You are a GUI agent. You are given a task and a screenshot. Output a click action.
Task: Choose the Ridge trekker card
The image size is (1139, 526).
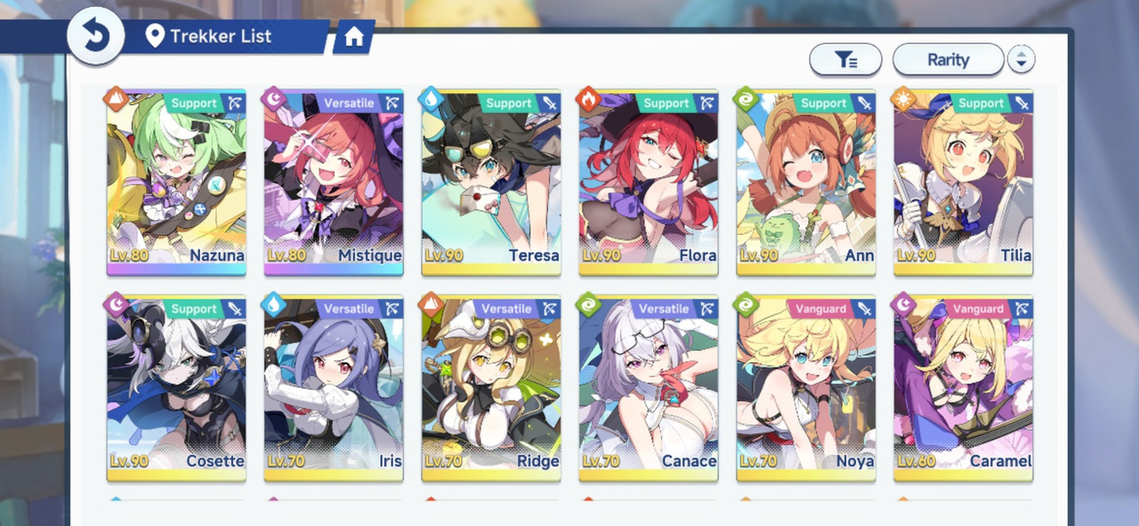coord(491,388)
